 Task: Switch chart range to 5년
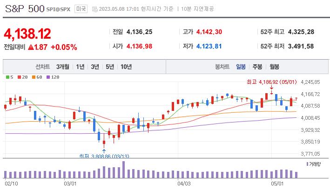coord(110,67)
